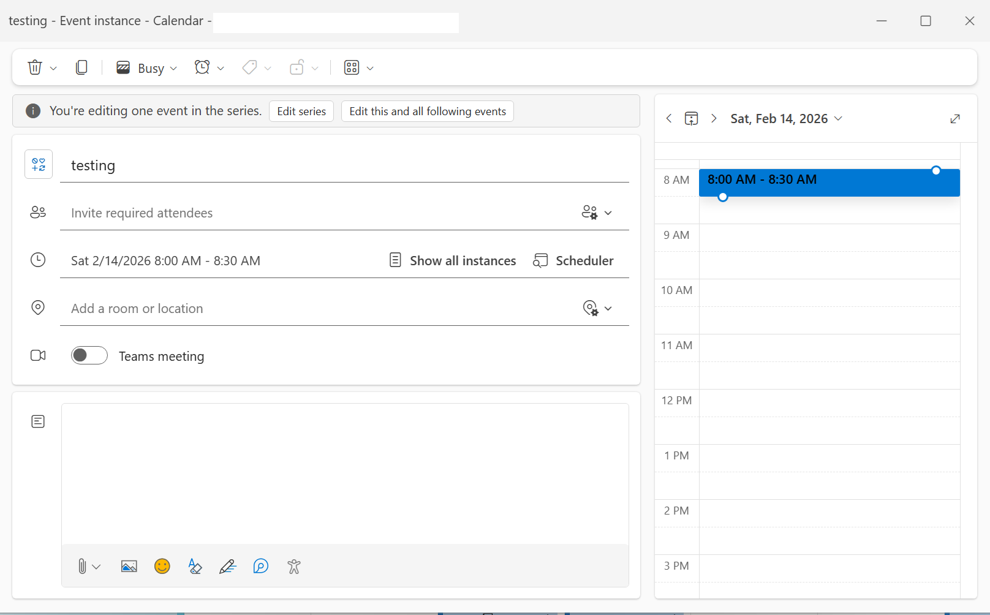The width and height of the screenshot is (990, 615).
Task: Open the attendee options dropdown
Action: click(597, 213)
